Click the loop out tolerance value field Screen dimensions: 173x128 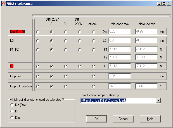tap(120, 76)
